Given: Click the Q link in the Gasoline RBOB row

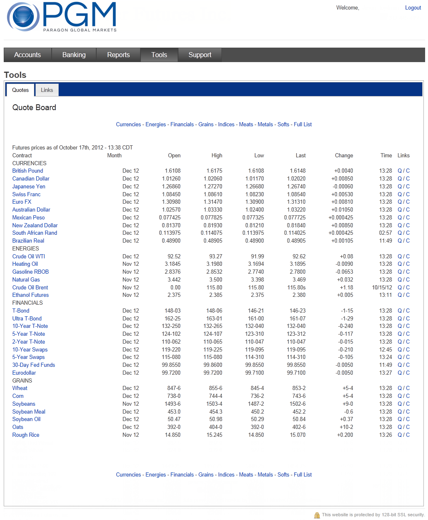Looking at the screenshot, I should pos(400,272).
